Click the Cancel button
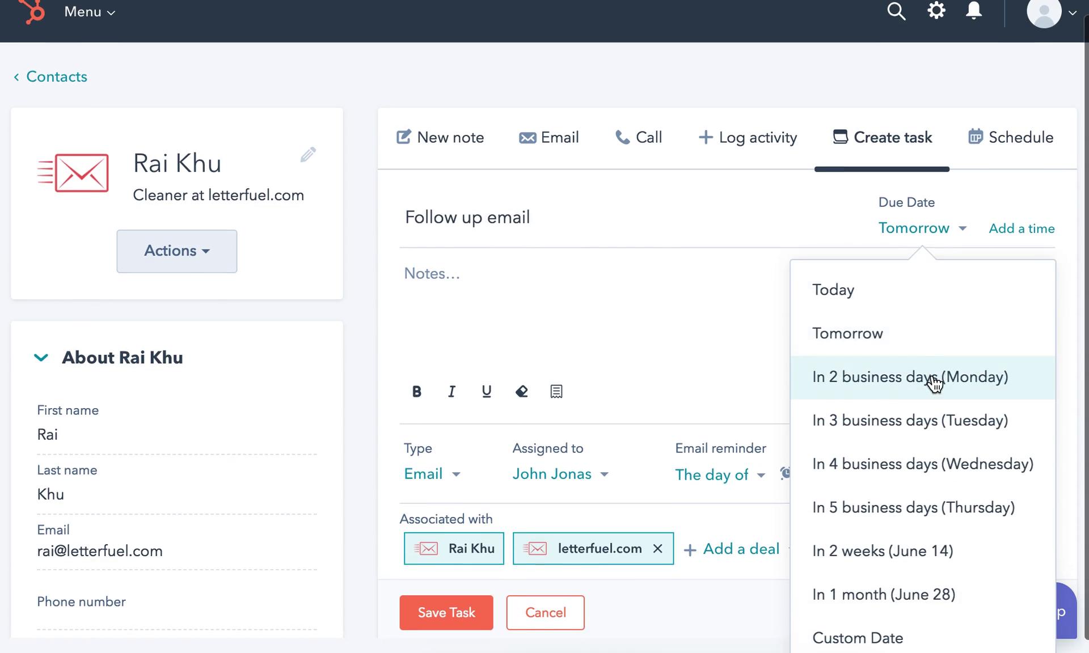The image size is (1089, 653). [x=545, y=613]
